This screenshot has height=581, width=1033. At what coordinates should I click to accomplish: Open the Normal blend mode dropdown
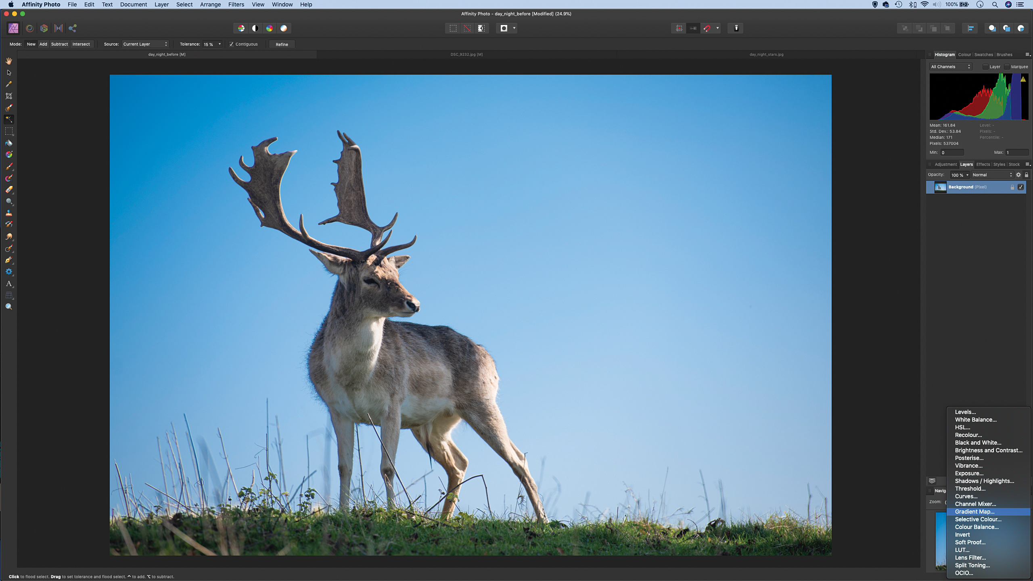click(992, 175)
